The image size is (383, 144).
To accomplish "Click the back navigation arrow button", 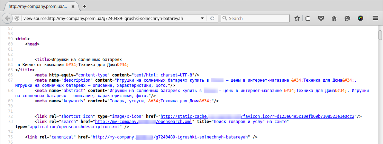I will 8,18.
